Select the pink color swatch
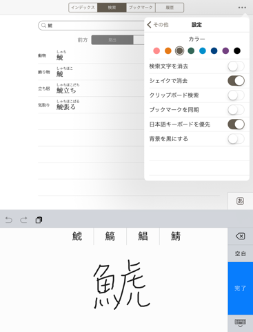The image size is (253, 332). pos(156,50)
